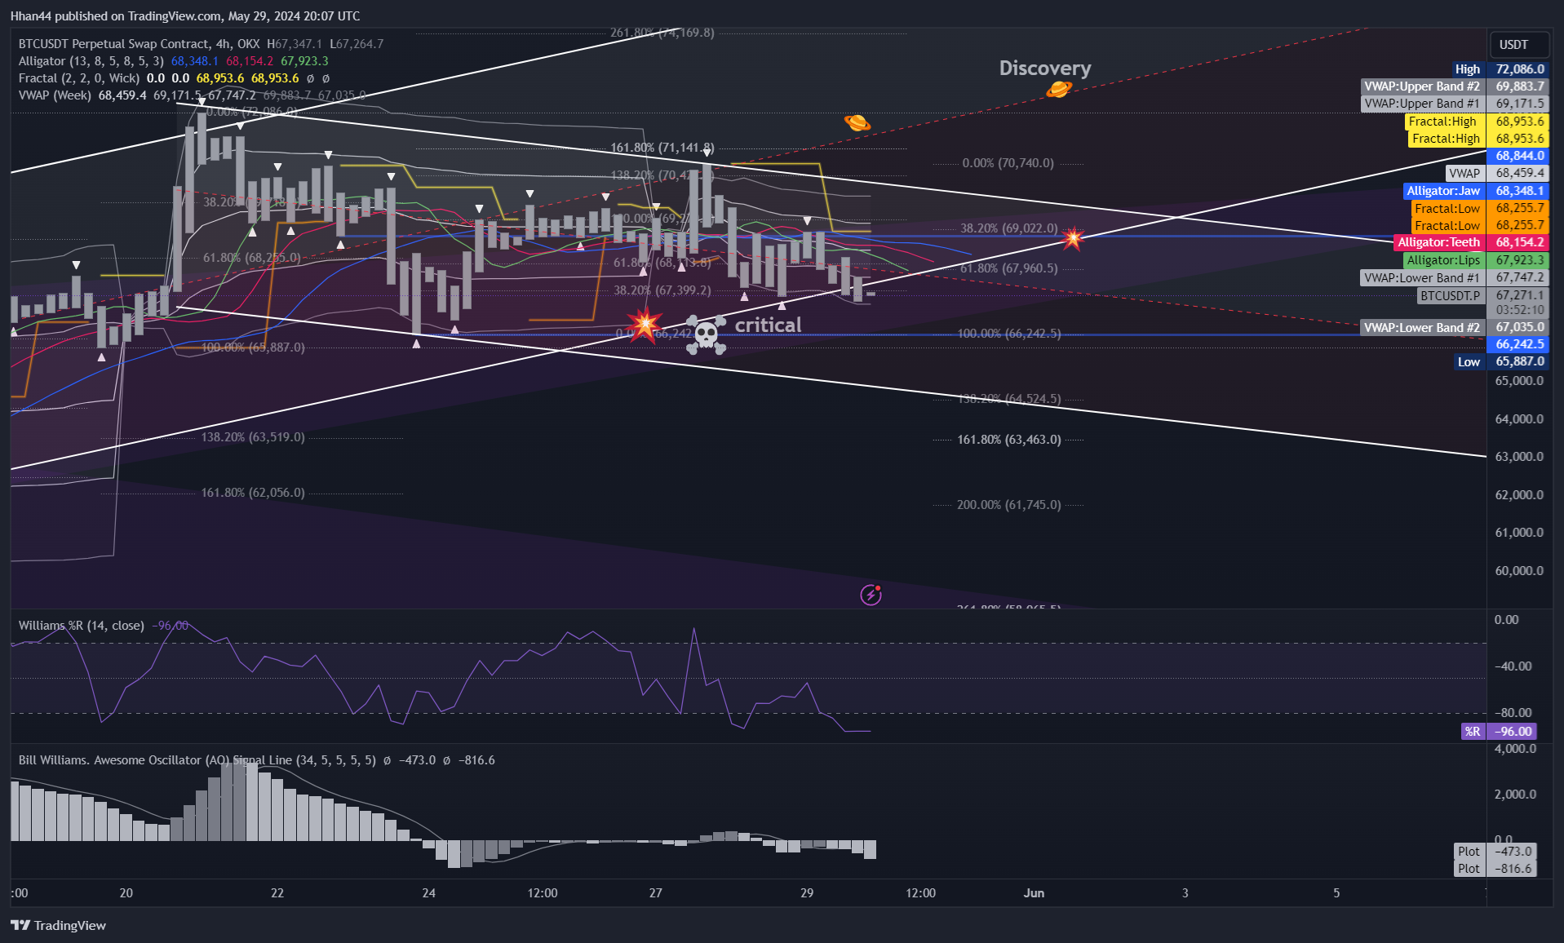1564x943 pixels.
Task: Click the Williams %R (14, close) legend
Action: [82, 626]
